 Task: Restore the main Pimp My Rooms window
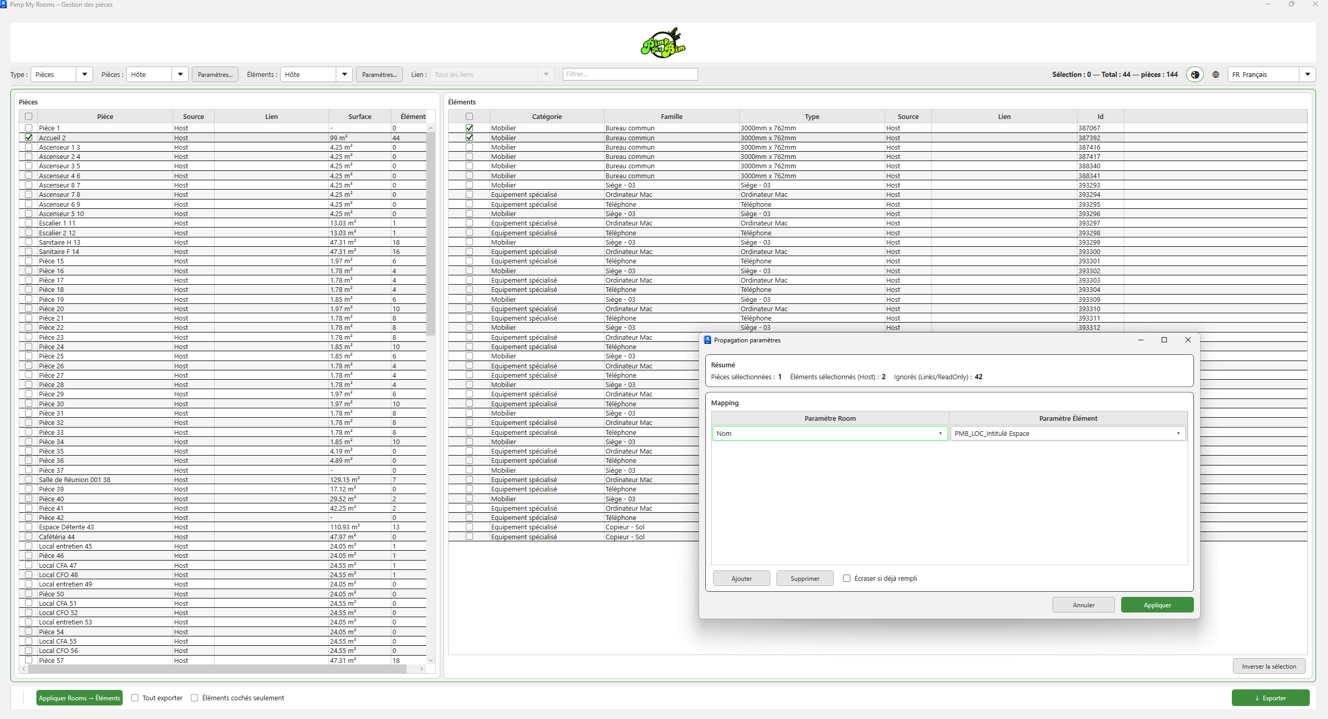tap(1292, 4)
